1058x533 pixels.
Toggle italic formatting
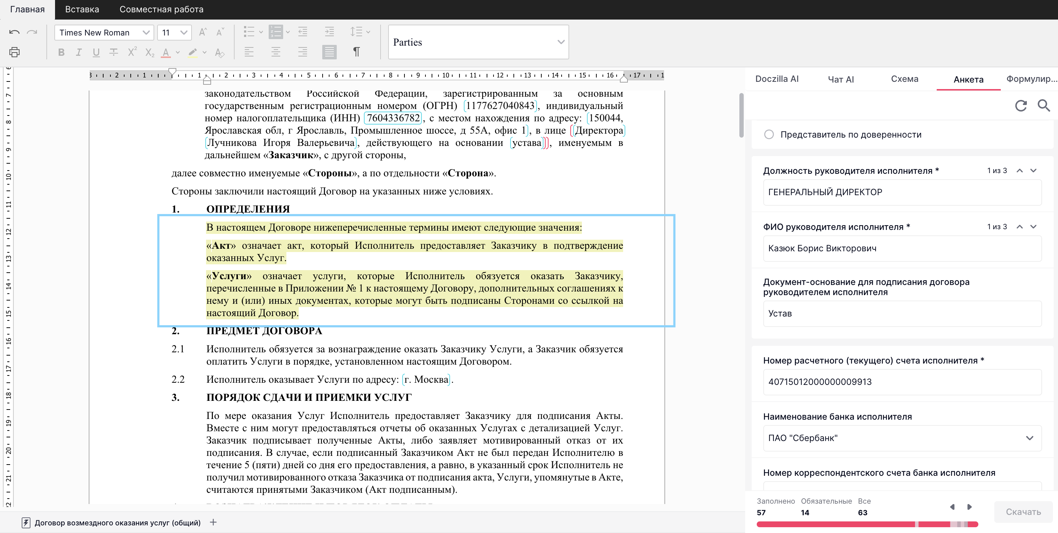[79, 52]
